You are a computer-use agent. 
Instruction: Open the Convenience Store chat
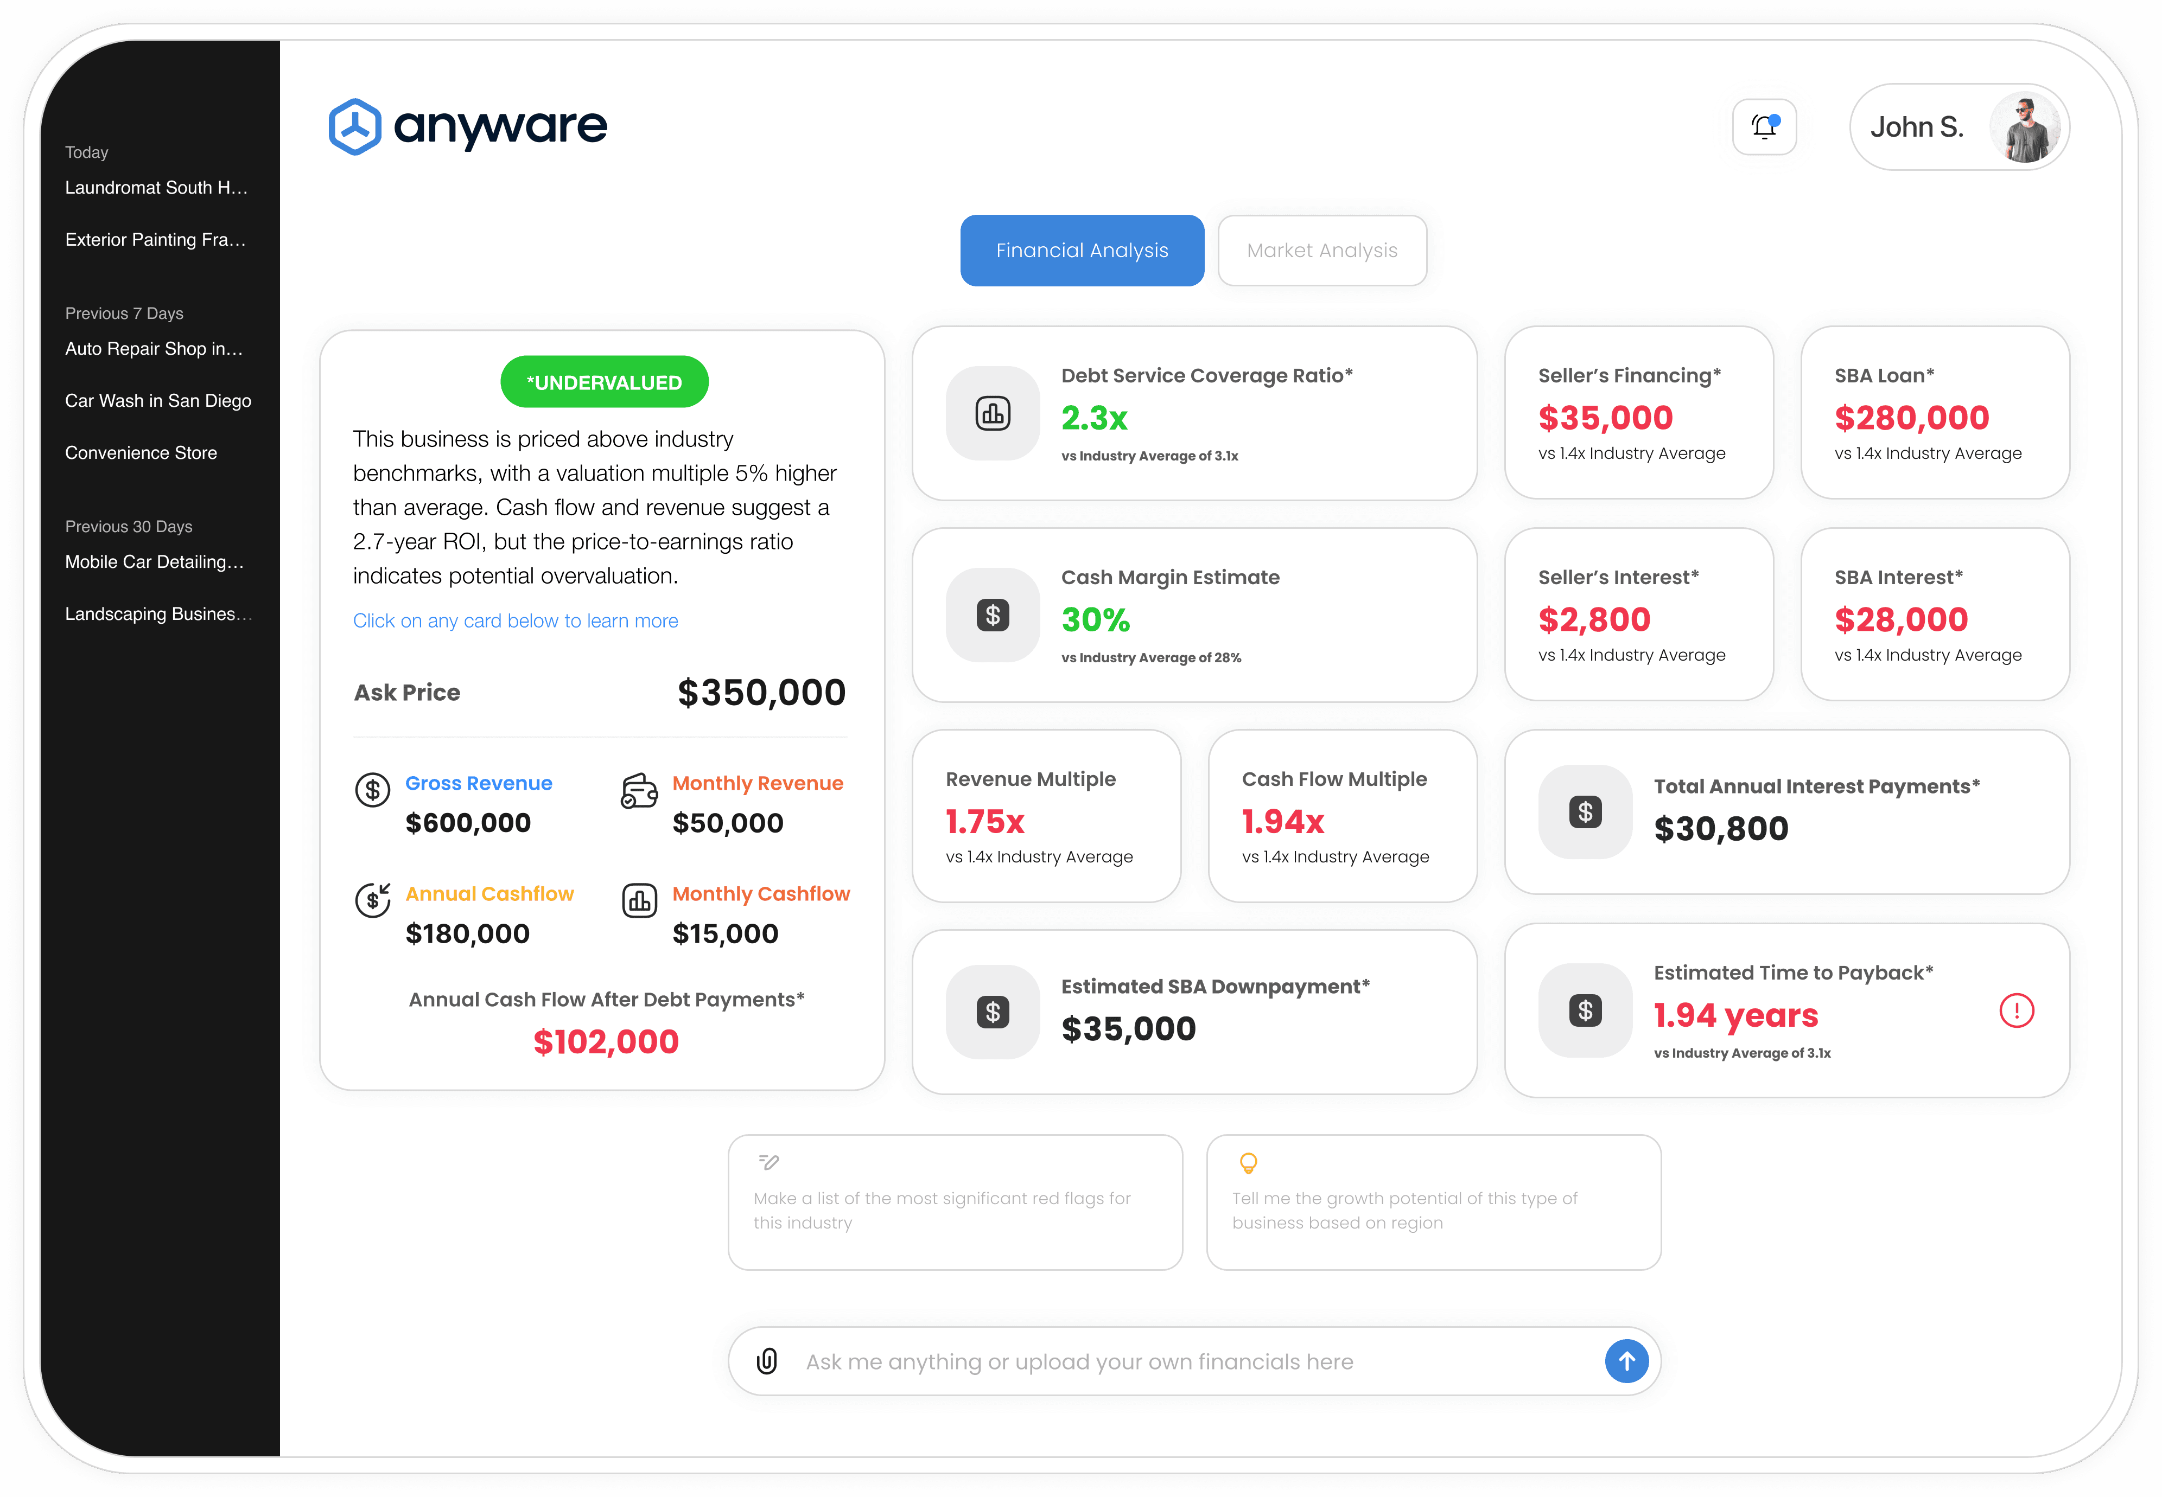point(141,453)
